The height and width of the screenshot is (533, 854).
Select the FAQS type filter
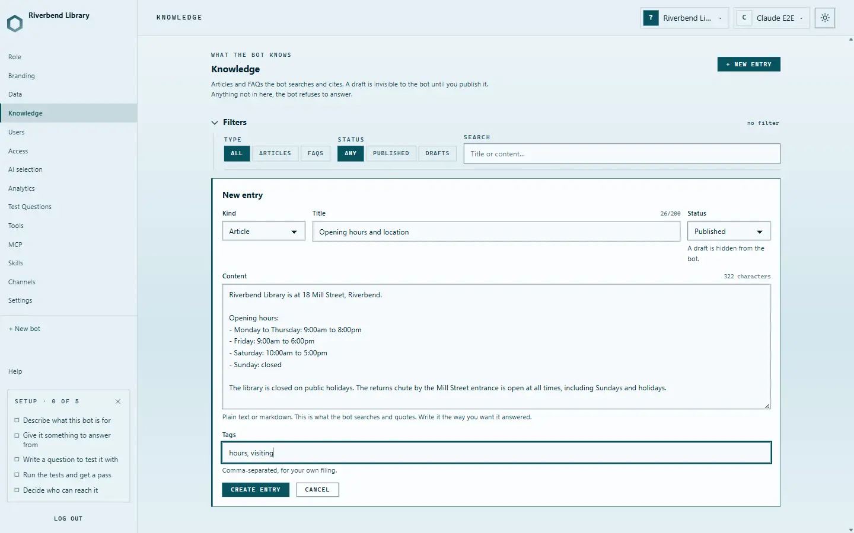click(x=316, y=153)
